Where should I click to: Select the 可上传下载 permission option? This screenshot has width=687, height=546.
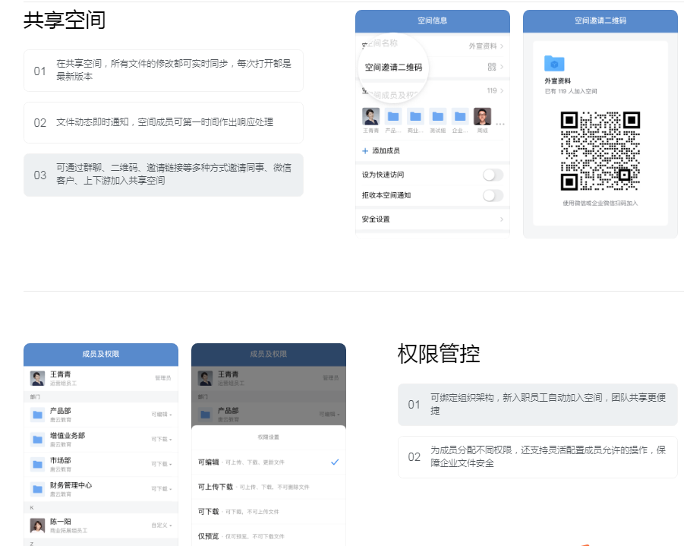pyautogui.click(x=269, y=487)
